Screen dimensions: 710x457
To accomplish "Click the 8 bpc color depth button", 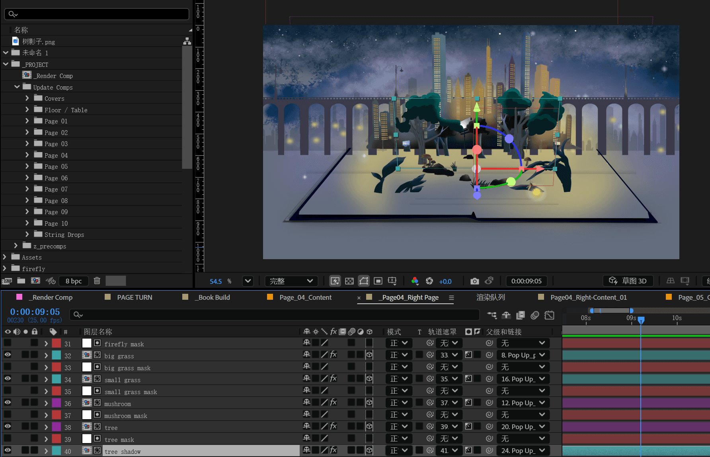I will 74,281.
